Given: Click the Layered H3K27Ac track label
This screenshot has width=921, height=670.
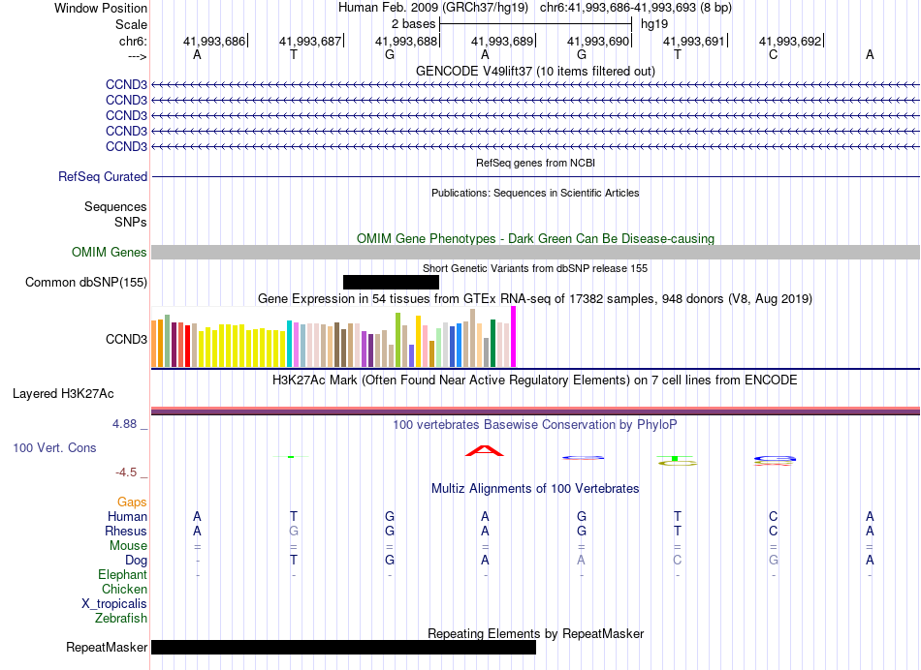Looking at the screenshot, I should [63, 394].
